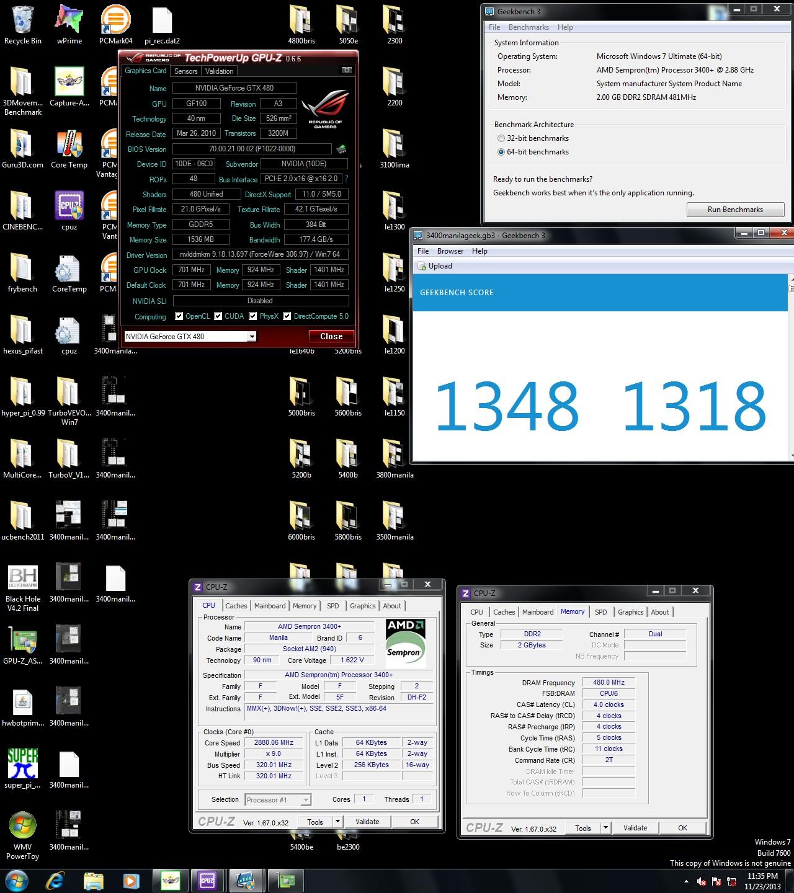
Task: Toggle the DirectCompute 5.0 checkbox
Action: coord(287,316)
